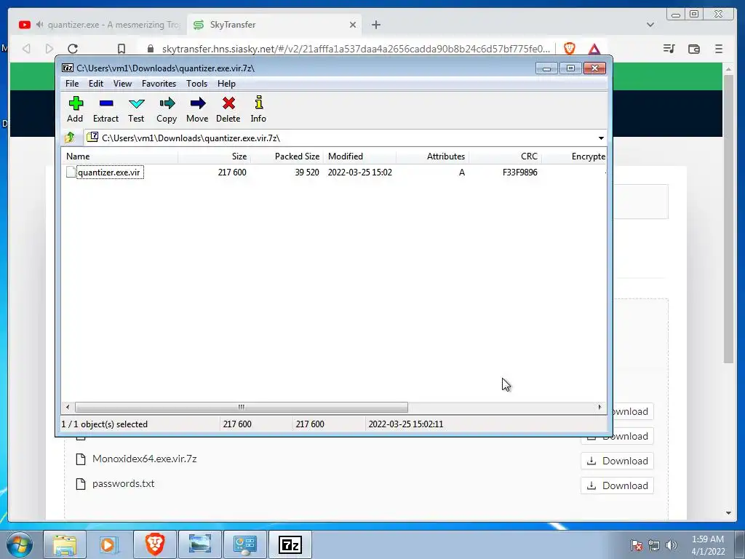Screen dimensions: 745x559
Task: Click the Extract toolbar icon
Action: coord(105,109)
